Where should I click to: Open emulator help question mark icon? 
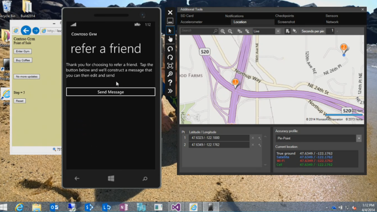pos(170,83)
